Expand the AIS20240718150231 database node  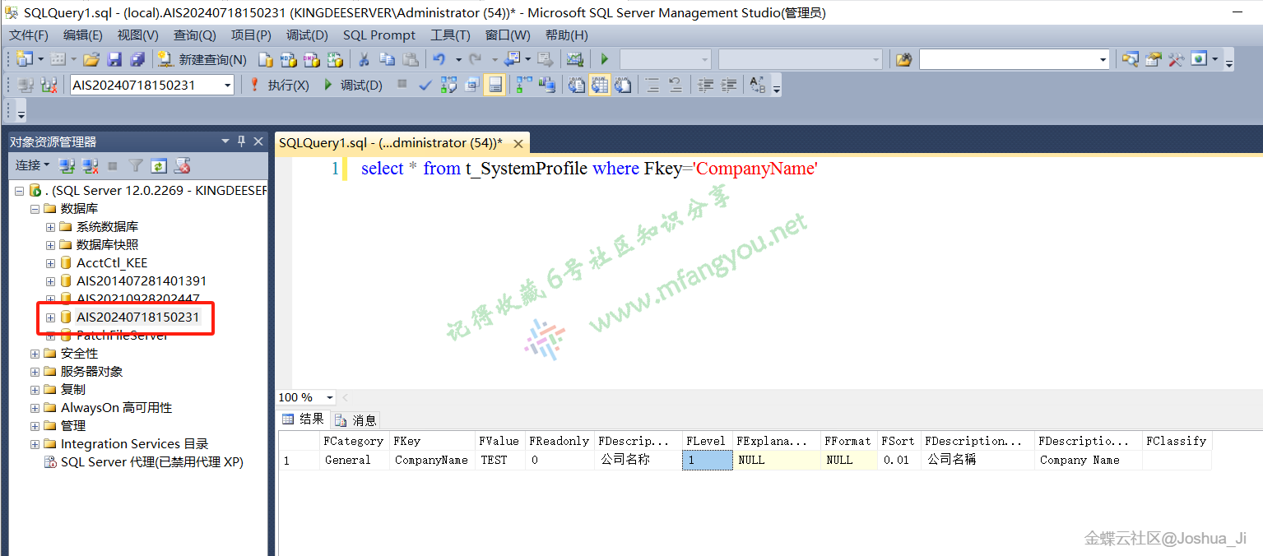pyautogui.click(x=50, y=317)
